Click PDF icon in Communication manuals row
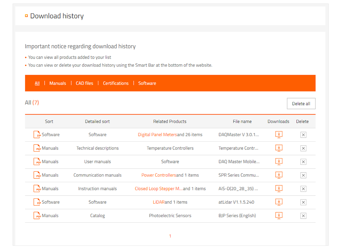 pos(37,175)
